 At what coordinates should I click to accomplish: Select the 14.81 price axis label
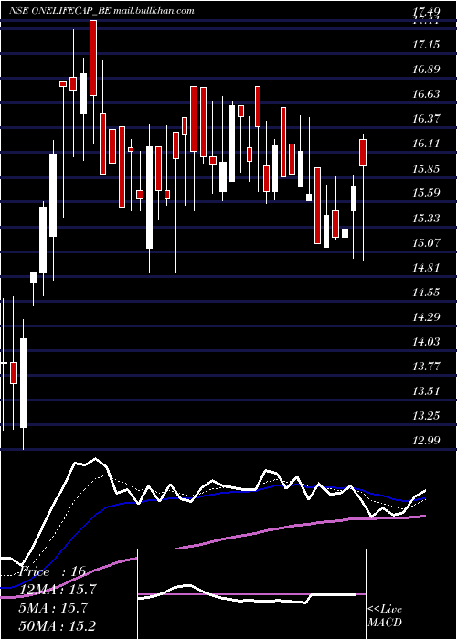click(x=426, y=268)
